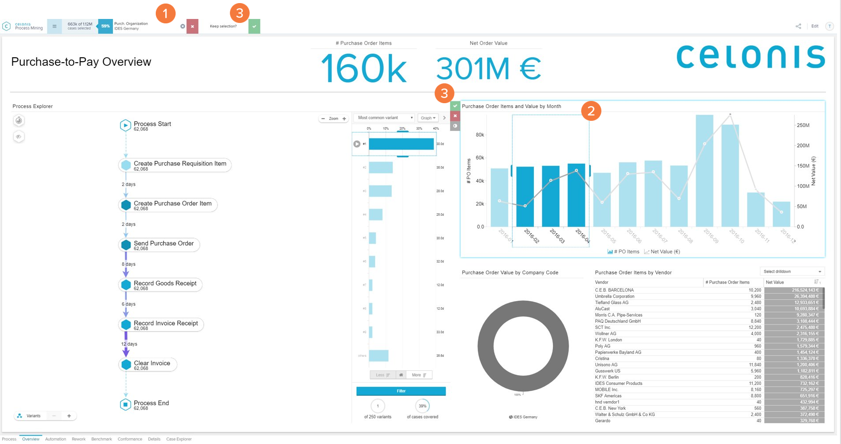Select the variant #1 bar

[401, 144]
